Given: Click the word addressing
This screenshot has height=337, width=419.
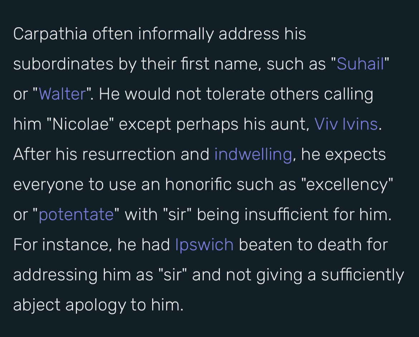Looking at the screenshot, I should click(x=55, y=275).
